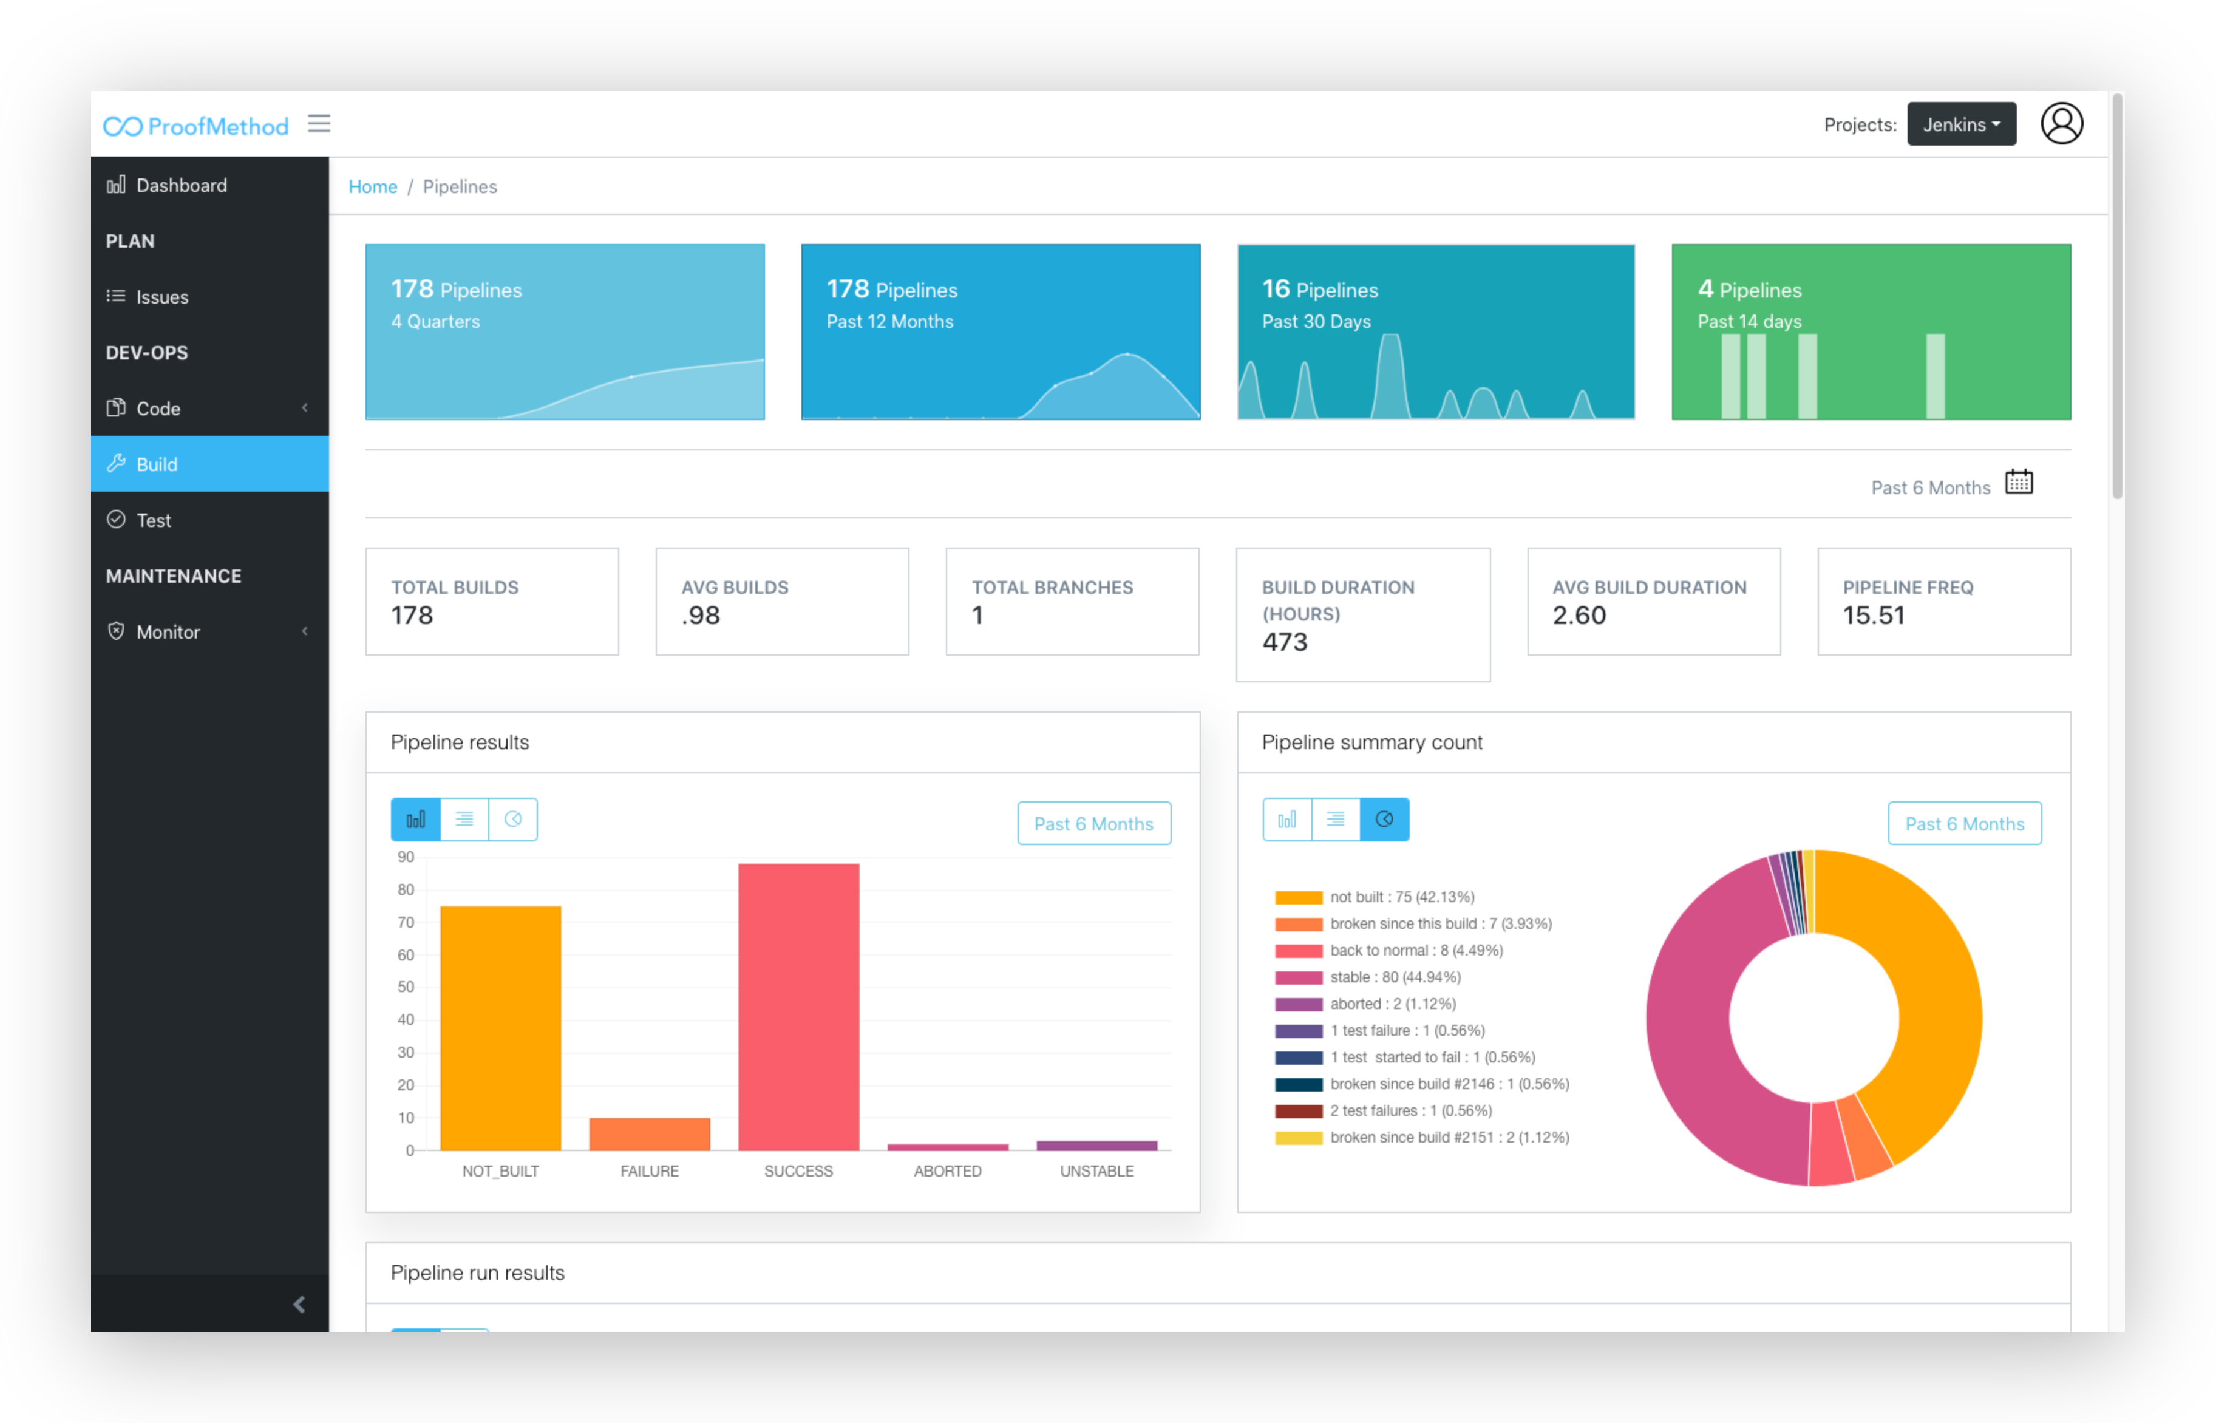Click the calendar icon beside Past 6 Months
Image resolution: width=2216 pixels, height=1423 pixels.
coord(2018,483)
